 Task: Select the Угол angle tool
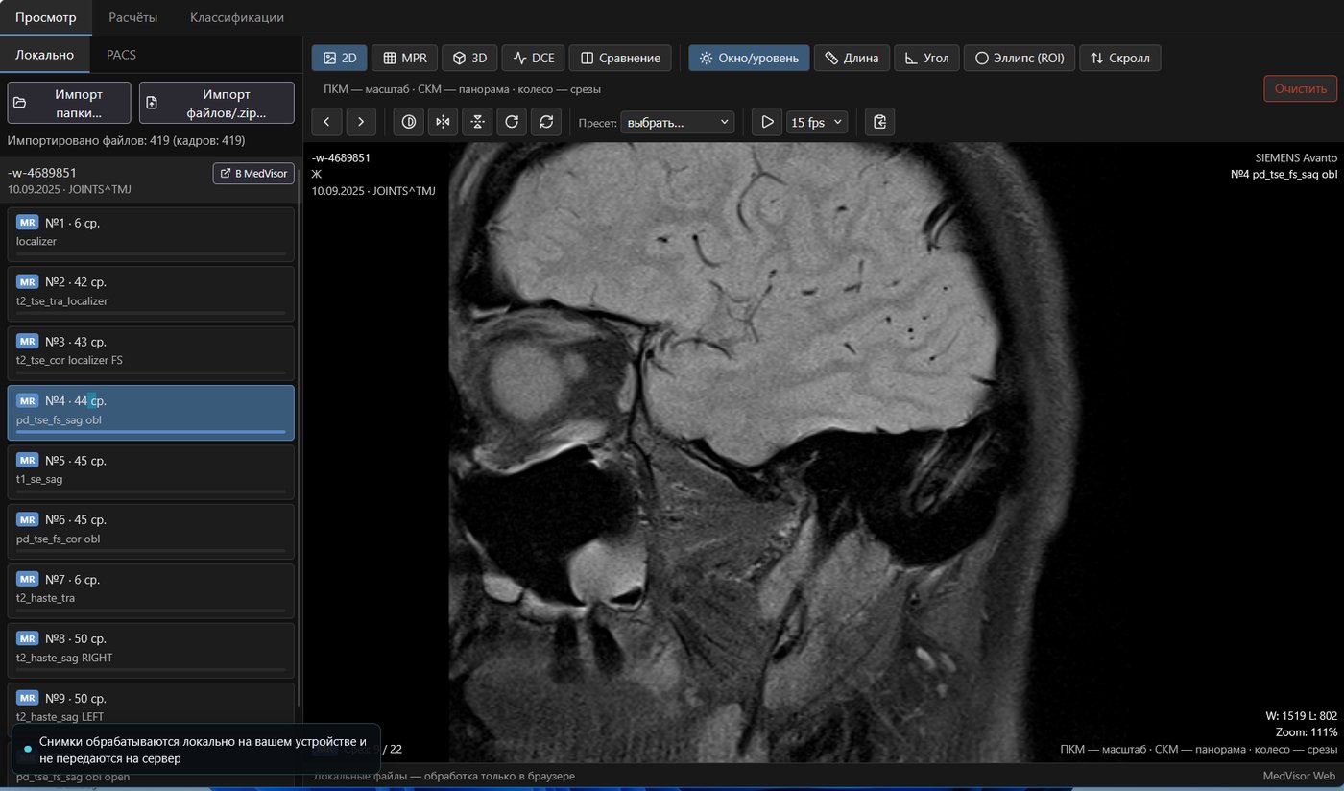click(927, 58)
